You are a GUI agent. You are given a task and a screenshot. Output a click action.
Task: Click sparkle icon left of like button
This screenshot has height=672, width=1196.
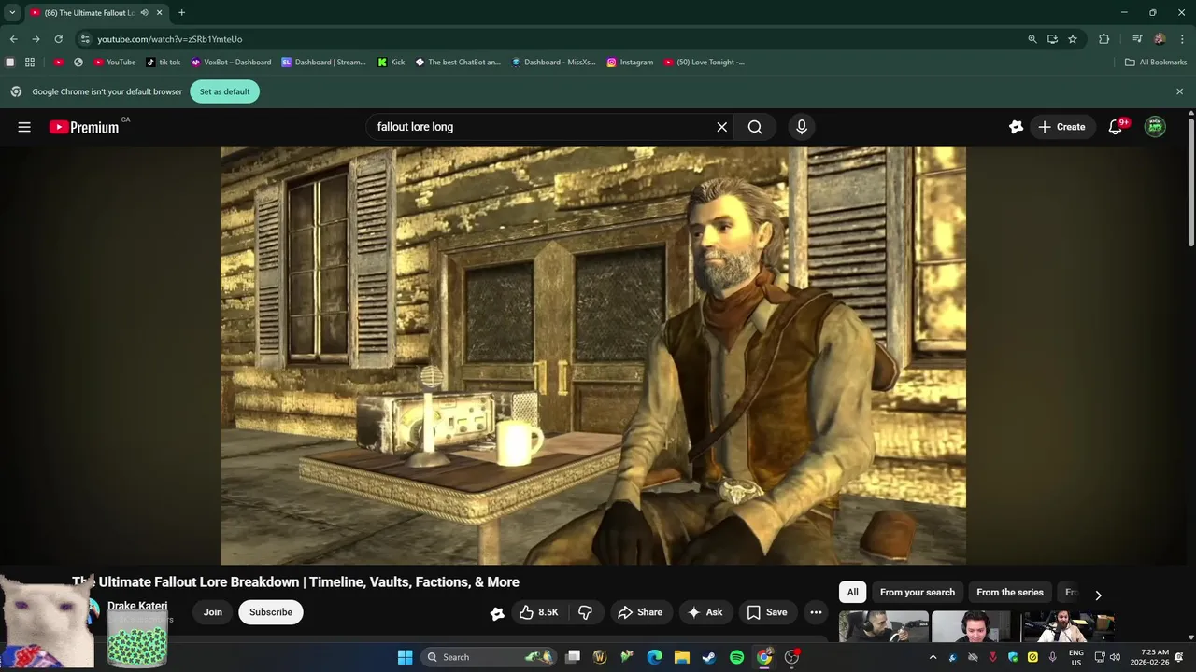click(x=497, y=613)
